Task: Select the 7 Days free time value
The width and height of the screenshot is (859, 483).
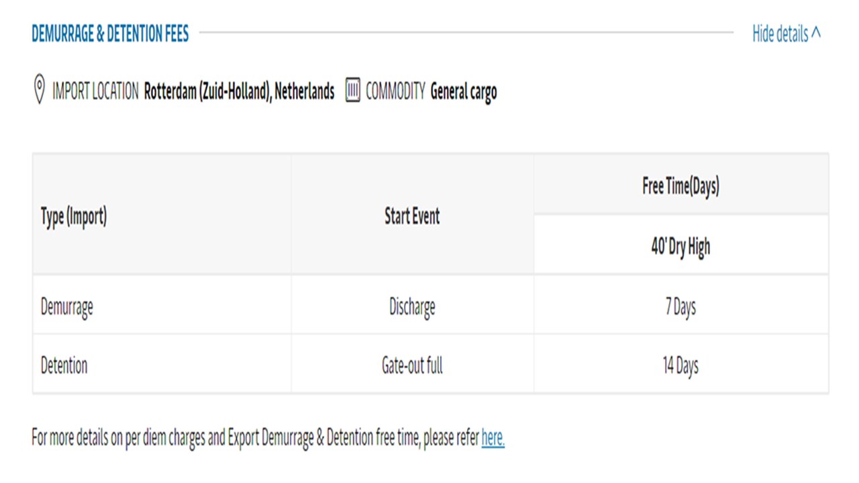Action: pyautogui.click(x=679, y=307)
